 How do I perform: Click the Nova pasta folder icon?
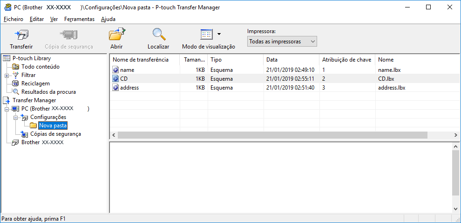34,125
